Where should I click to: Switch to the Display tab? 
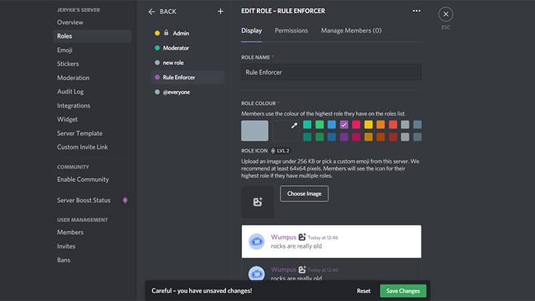click(x=251, y=31)
